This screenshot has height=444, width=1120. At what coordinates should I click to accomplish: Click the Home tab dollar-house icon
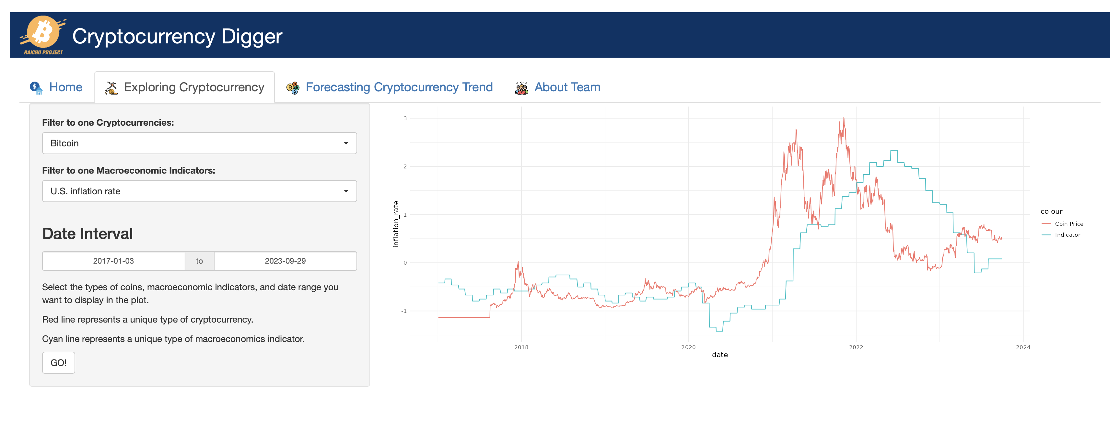pos(36,87)
